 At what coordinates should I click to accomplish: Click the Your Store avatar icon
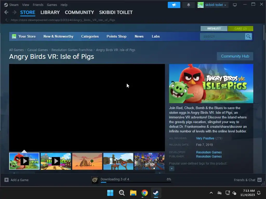tap(14, 36)
